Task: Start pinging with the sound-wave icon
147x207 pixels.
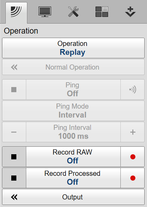Action: pos(133,89)
